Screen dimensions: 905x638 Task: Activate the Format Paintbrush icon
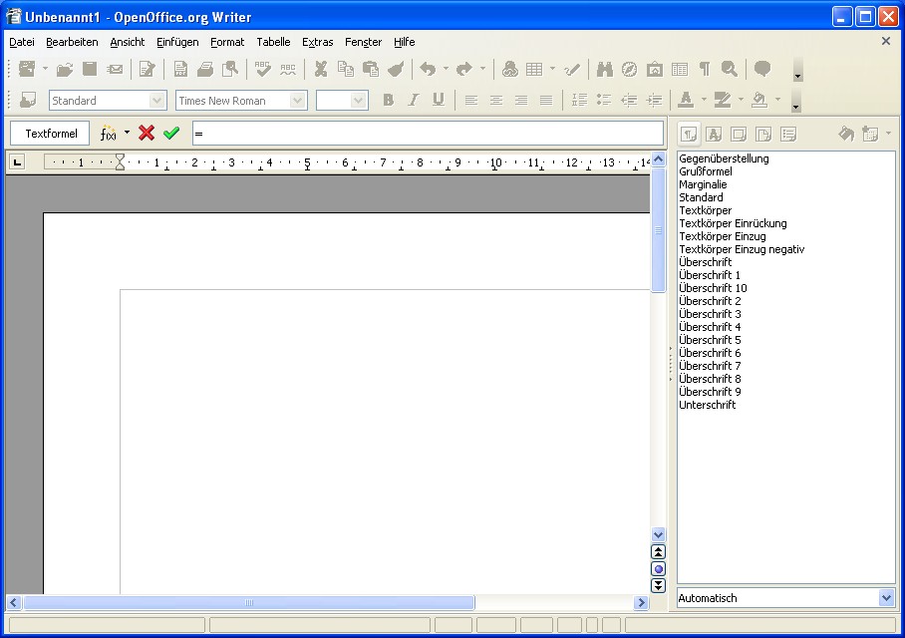396,70
